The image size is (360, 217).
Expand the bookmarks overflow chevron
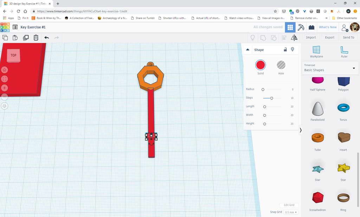pos(326,18)
